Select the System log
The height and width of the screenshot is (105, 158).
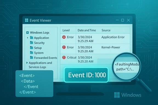[x=39, y=53]
